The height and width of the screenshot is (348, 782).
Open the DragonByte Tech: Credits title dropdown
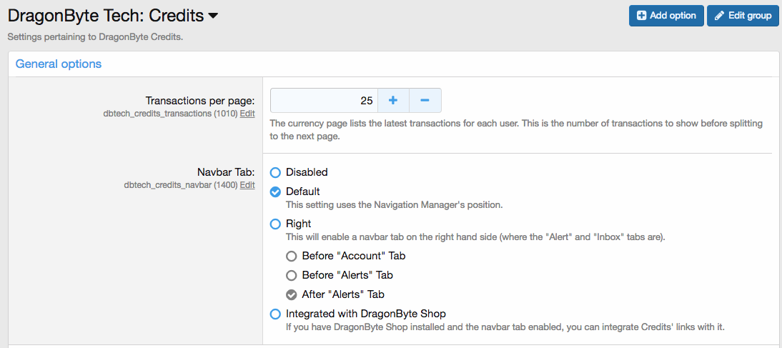(213, 16)
